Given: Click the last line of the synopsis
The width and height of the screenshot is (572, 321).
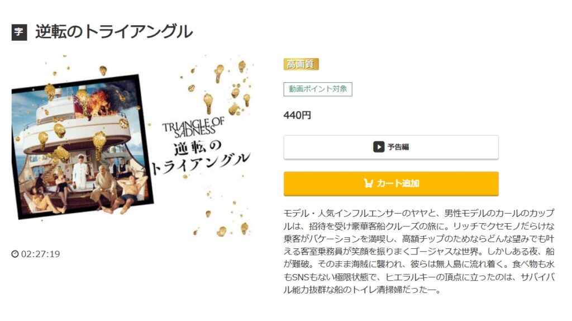Looking at the screenshot, I should click(363, 290).
